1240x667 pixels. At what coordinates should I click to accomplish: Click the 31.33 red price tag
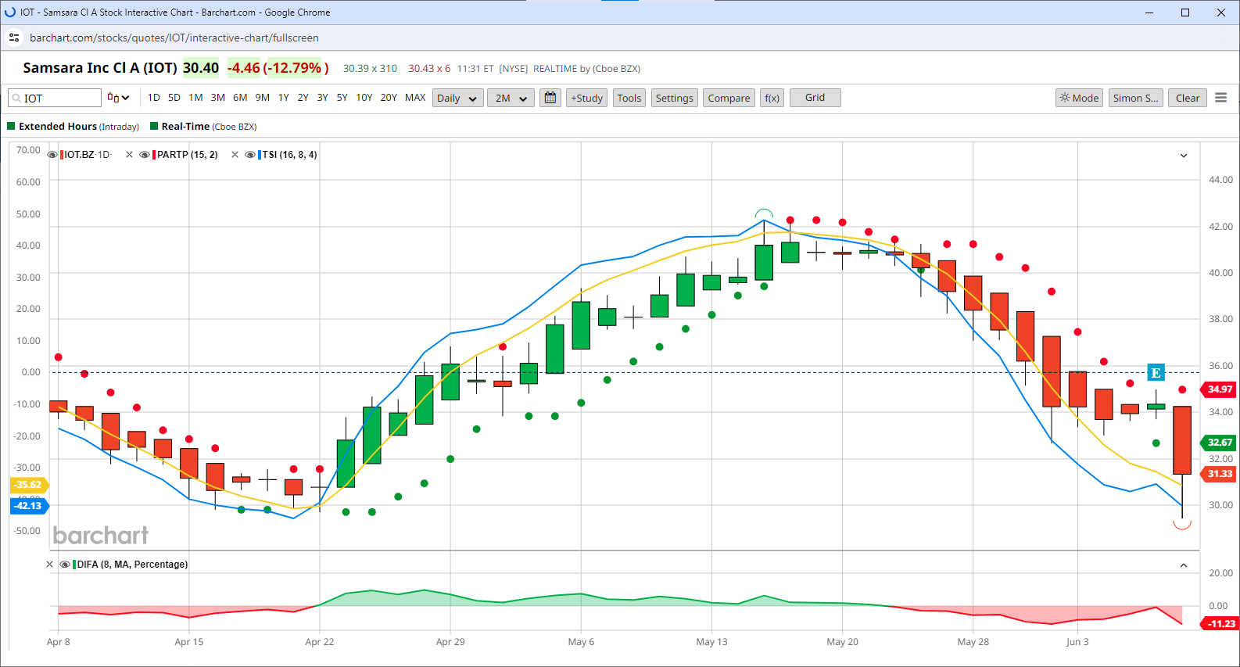(x=1218, y=474)
